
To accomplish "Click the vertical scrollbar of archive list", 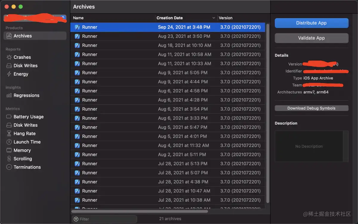I will (x=268, y=113).
